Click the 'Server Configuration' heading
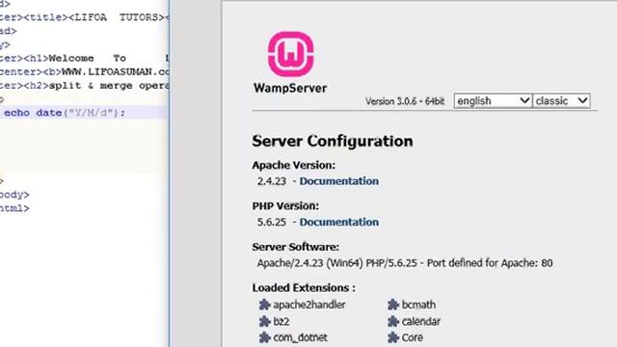This screenshot has width=617, height=347. (x=333, y=142)
